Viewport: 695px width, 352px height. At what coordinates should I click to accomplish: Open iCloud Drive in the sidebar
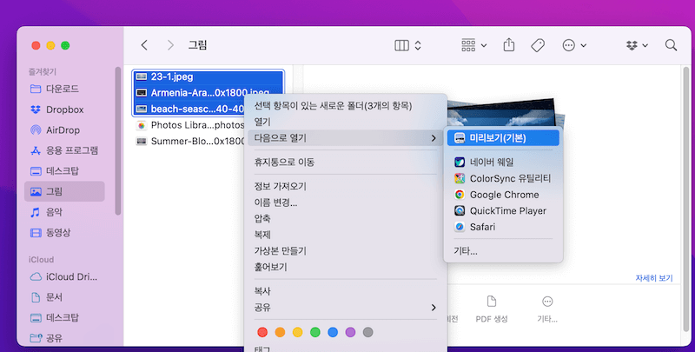tap(64, 276)
